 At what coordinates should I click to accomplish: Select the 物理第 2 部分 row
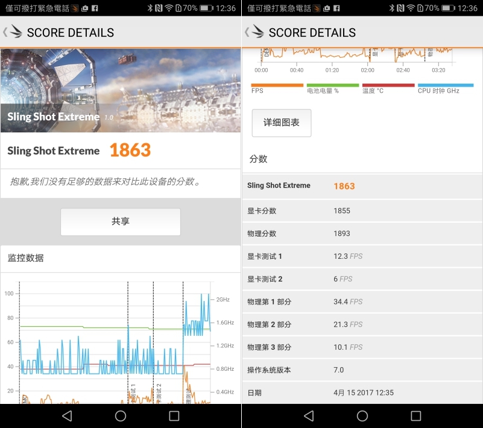click(x=362, y=324)
